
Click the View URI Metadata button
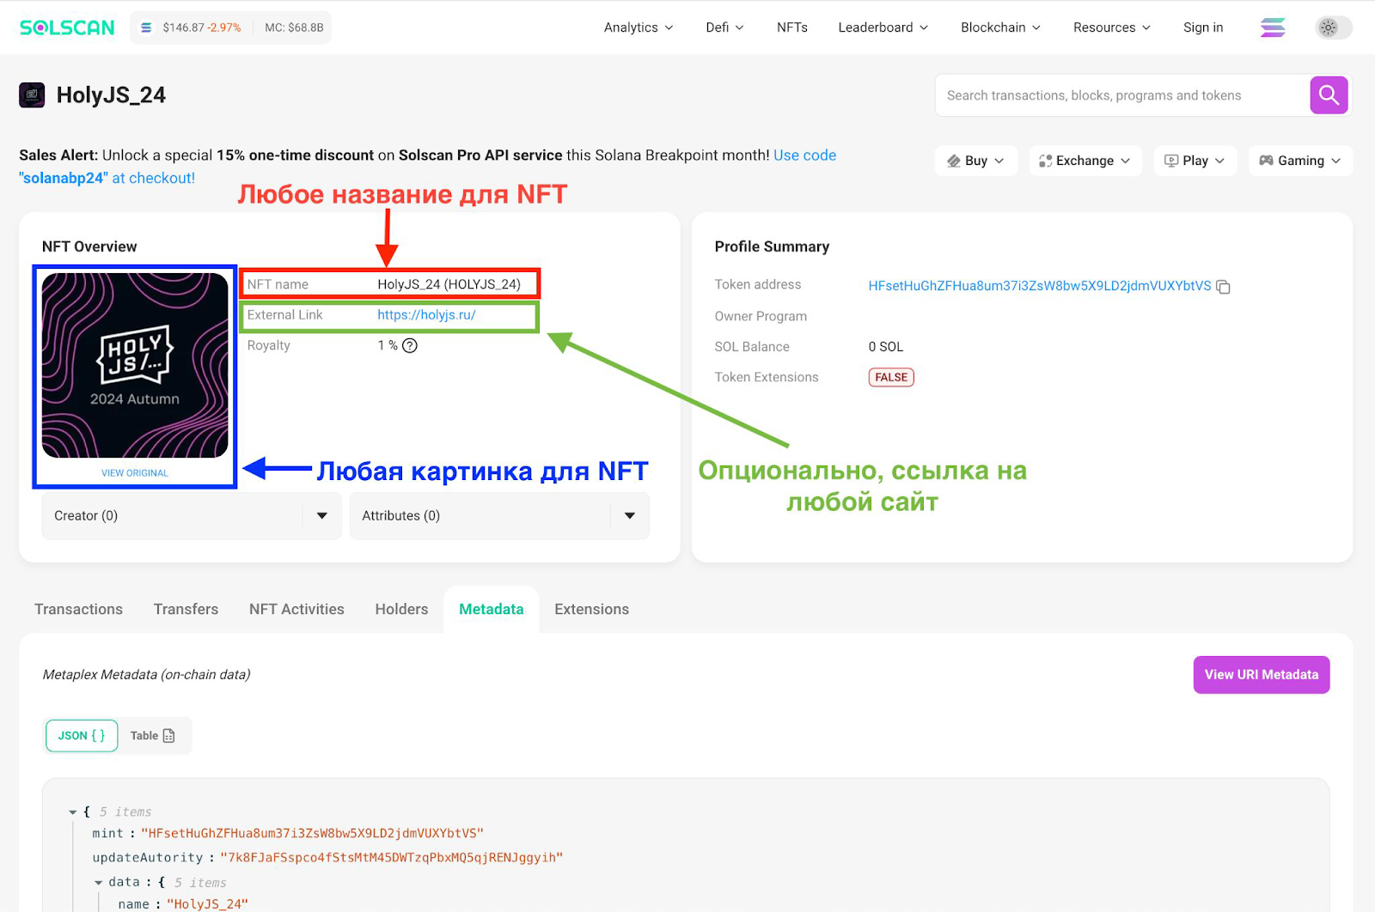click(1261, 674)
